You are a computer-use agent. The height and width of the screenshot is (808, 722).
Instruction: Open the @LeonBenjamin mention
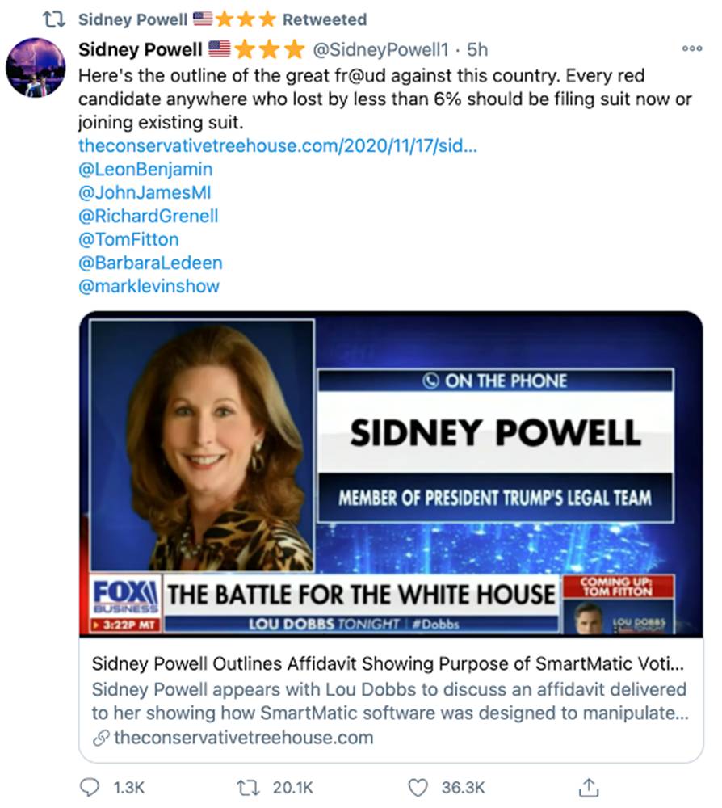(x=145, y=169)
